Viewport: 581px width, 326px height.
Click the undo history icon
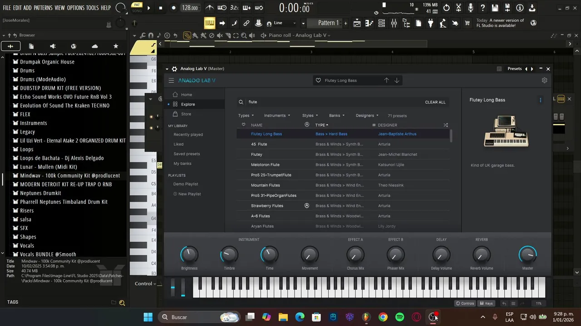point(447,8)
